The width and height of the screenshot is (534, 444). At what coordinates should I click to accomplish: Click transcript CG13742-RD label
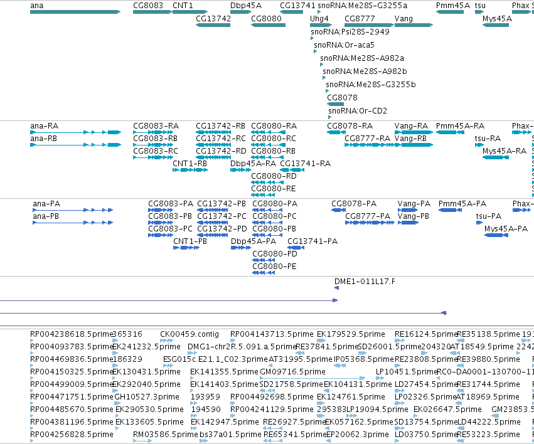coord(221,151)
